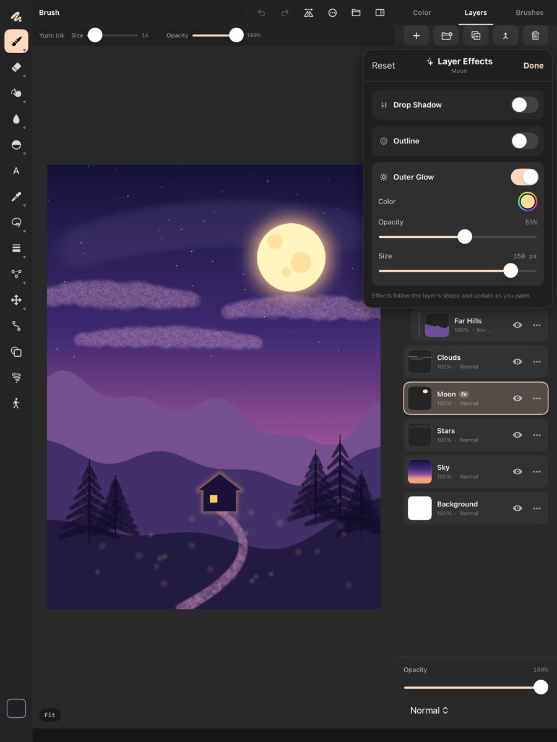
Task: Select the Eyedropper tool
Action: point(16,197)
